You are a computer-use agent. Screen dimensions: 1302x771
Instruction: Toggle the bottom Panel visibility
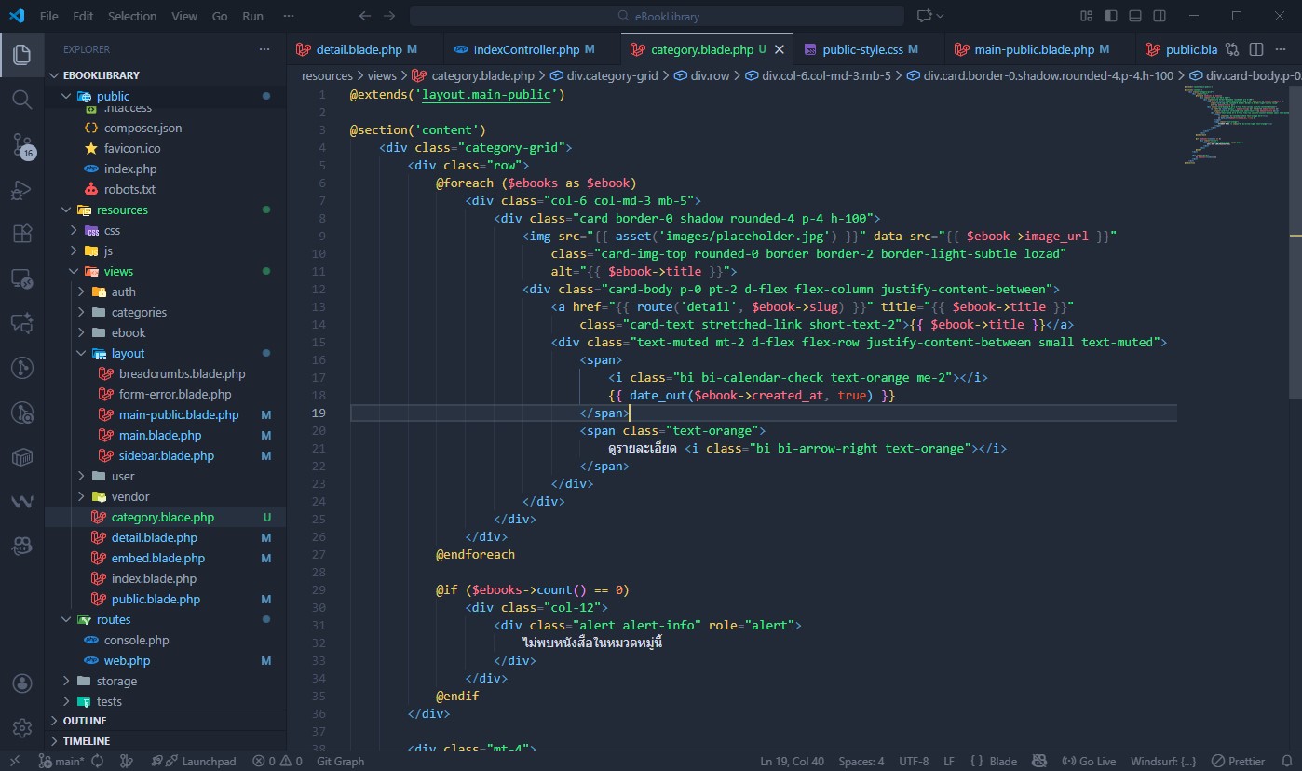(x=1135, y=16)
